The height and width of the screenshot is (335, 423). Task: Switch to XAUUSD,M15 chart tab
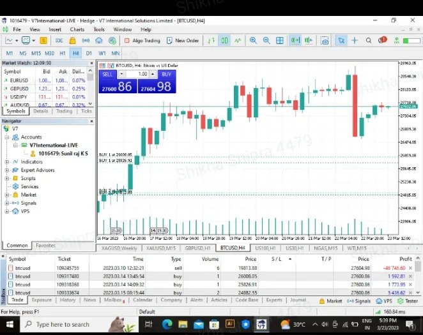pos(161,248)
